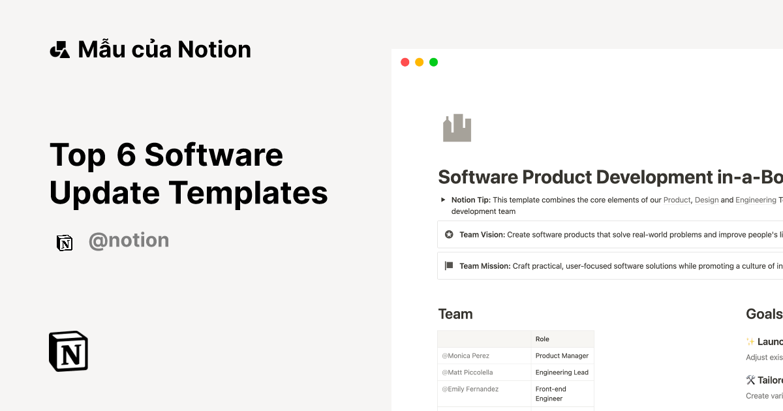Click the Team Mission flag icon

[x=449, y=266]
